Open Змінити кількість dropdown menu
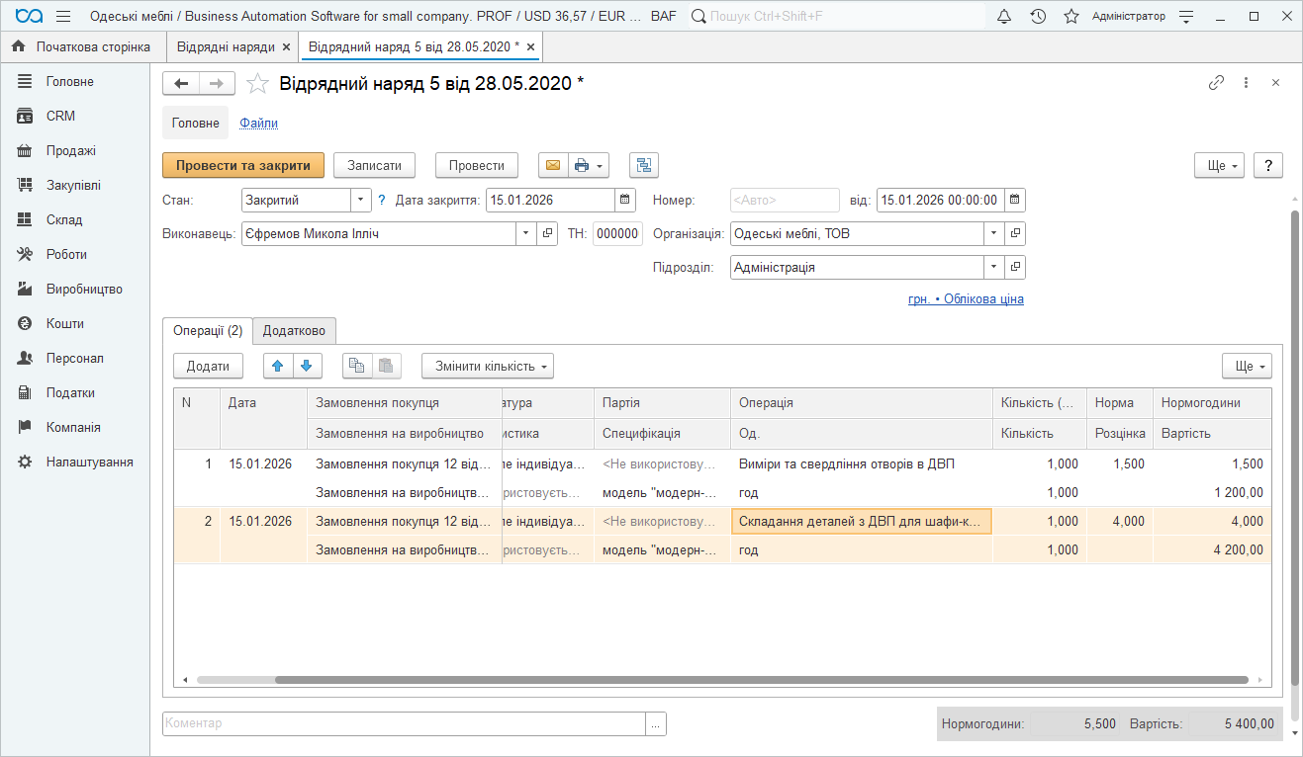The image size is (1303, 757). 487,366
